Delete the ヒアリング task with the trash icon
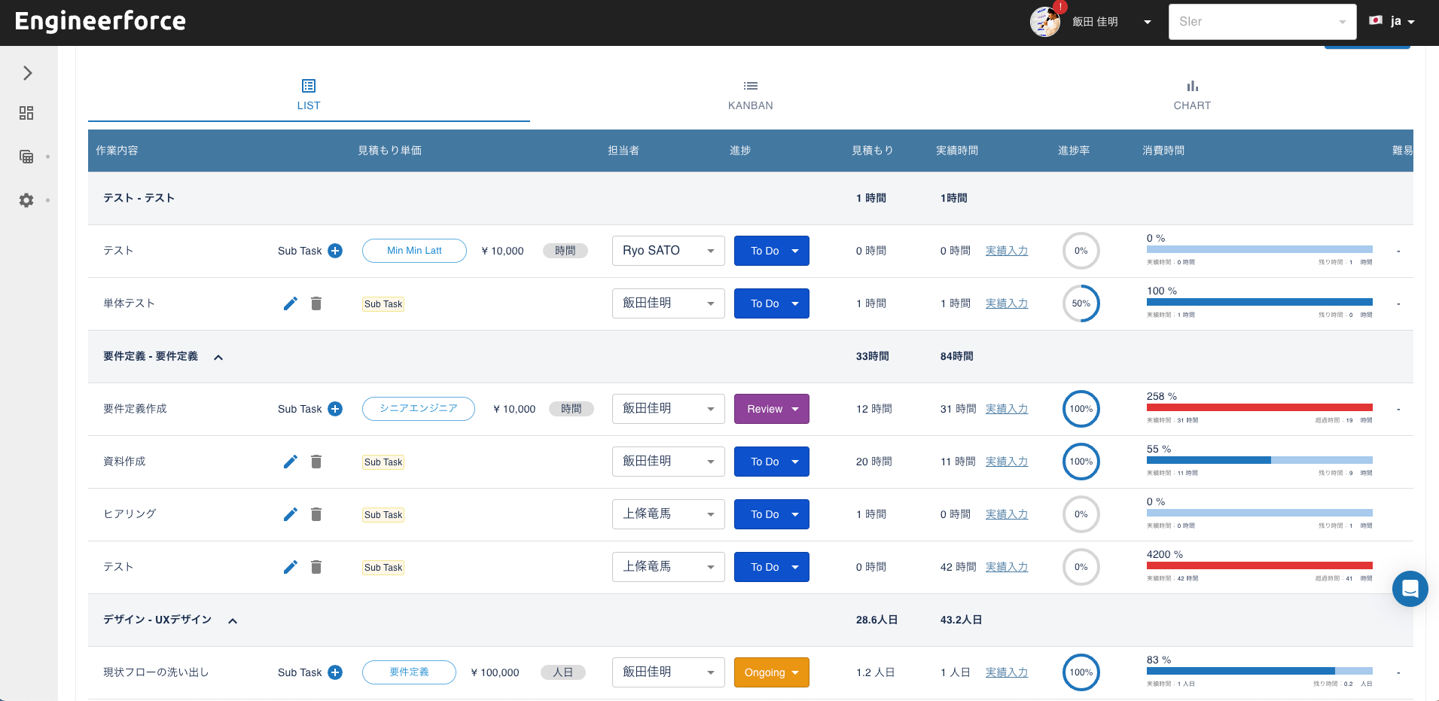1439x701 pixels. (x=316, y=514)
